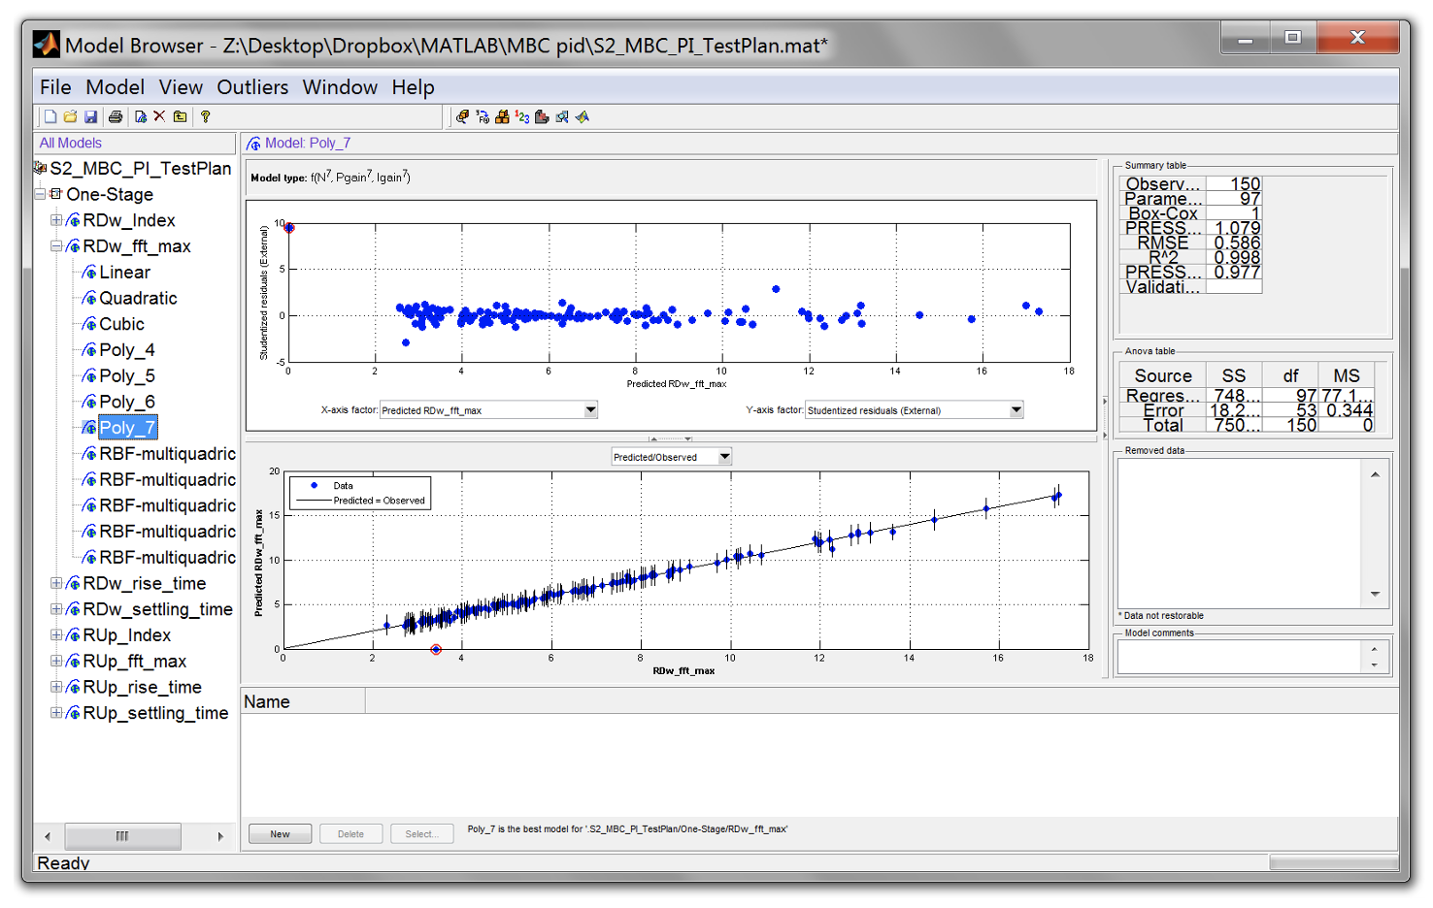
Task: Open the Outliers menu
Action: (252, 87)
